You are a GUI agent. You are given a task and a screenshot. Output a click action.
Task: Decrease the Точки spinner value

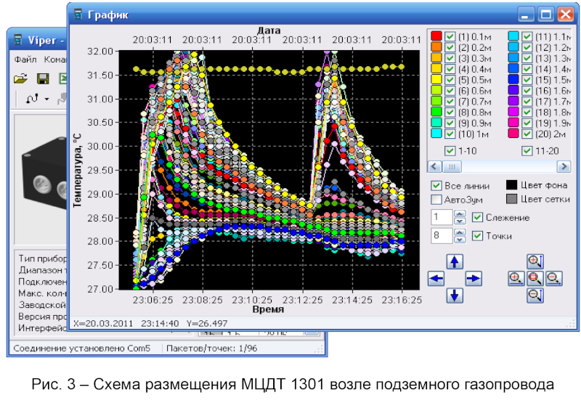click(x=458, y=240)
